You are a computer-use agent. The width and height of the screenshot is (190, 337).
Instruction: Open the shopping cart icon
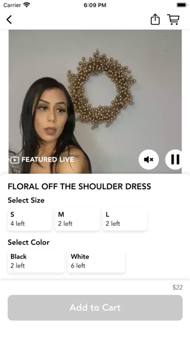(173, 19)
